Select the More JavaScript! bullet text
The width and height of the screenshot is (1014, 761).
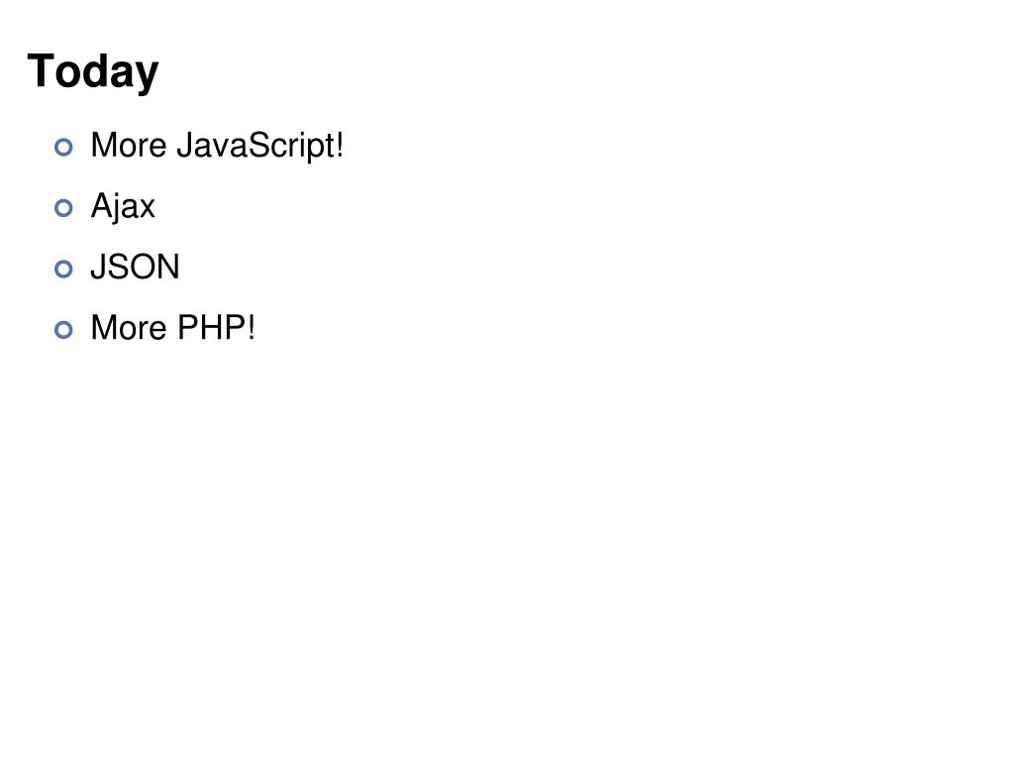[x=217, y=147]
